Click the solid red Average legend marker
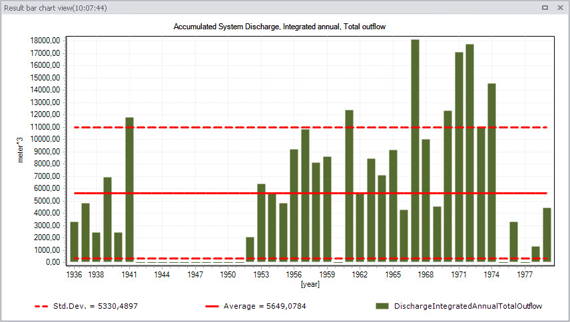570x322 pixels. coord(212,307)
